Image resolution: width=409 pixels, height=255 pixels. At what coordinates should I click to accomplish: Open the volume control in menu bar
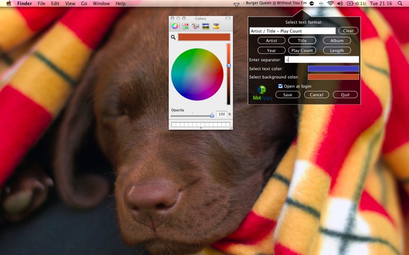339,4
